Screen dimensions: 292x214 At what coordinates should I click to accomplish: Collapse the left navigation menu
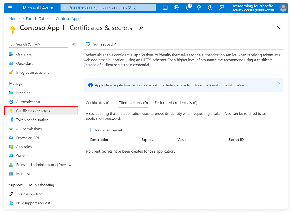coord(74,44)
